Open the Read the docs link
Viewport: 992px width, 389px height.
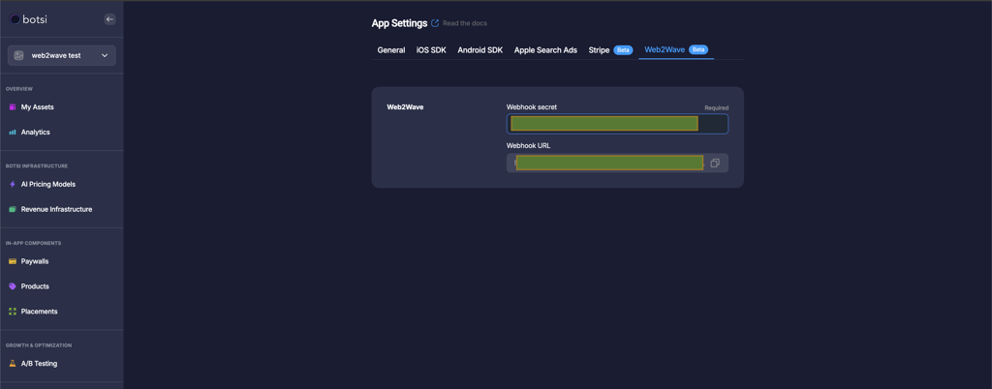click(465, 23)
